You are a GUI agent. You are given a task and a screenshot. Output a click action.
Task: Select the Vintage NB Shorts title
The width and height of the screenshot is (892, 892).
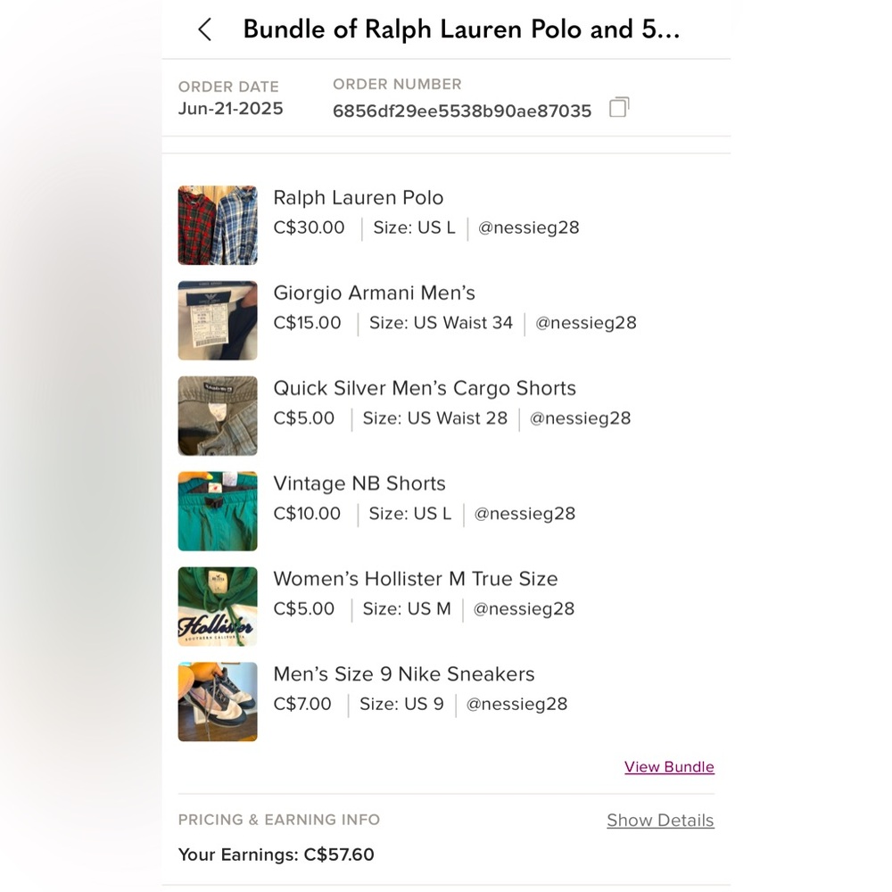pyautogui.click(x=359, y=483)
